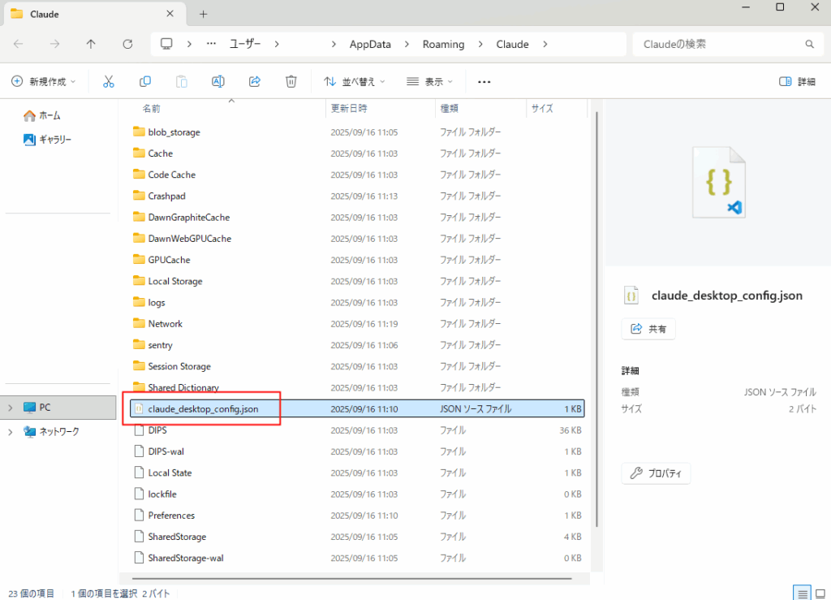Close the Claude tab
Image resolution: width=831 pixels, height=600 pixels.
pos(170,14)
